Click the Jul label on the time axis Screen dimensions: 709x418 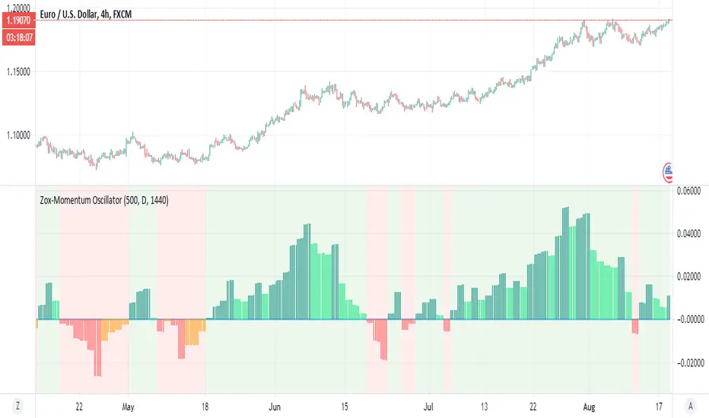[430, 405]
